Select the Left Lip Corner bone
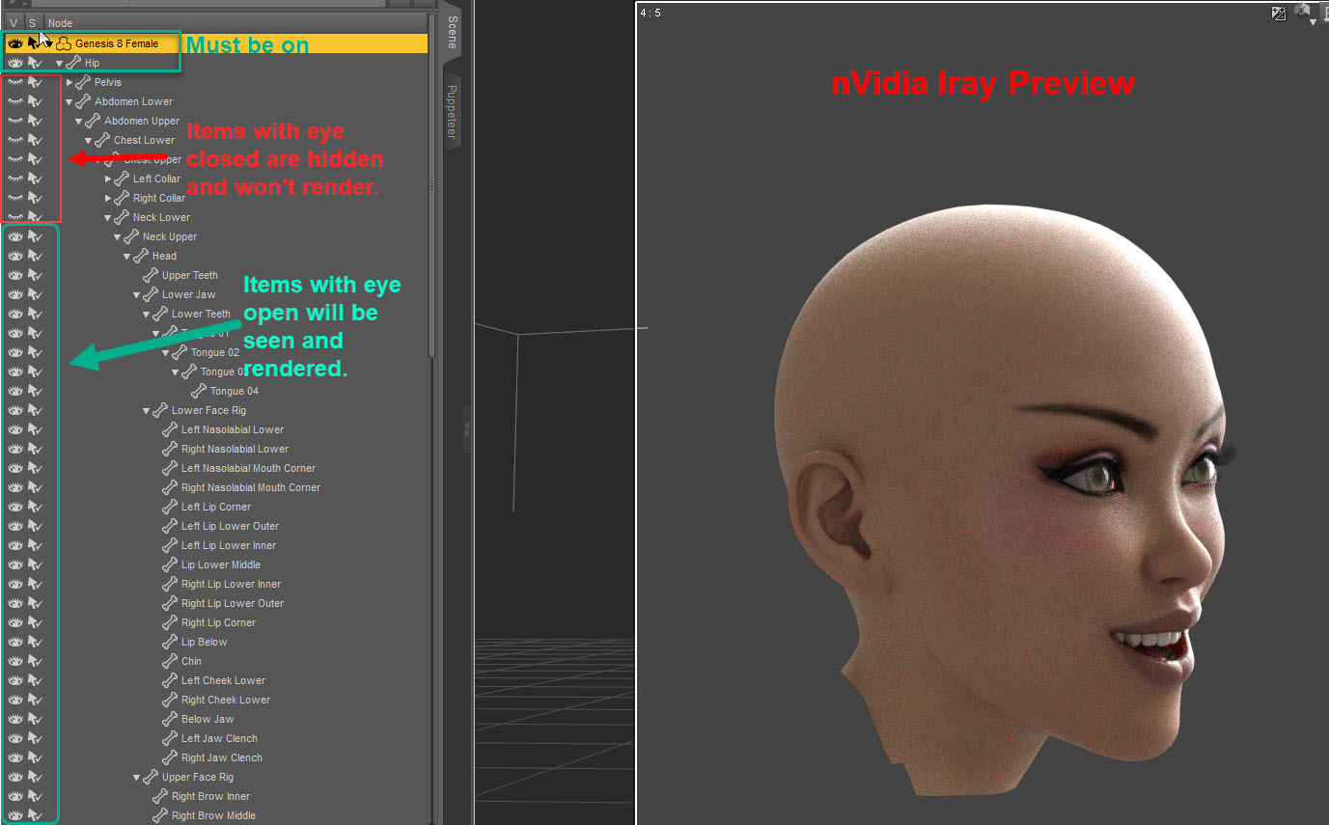The image size is (1329, 825). click(x=215, y=507)
